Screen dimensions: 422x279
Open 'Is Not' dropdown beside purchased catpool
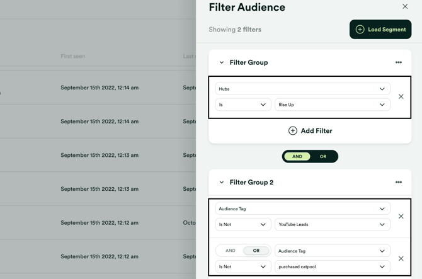click(243, 266)
